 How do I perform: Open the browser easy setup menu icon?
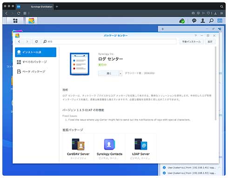click(221, 13)
